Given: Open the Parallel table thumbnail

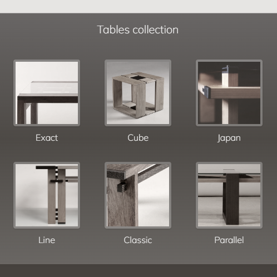Looking at the screenshot, I should [229, 195].
